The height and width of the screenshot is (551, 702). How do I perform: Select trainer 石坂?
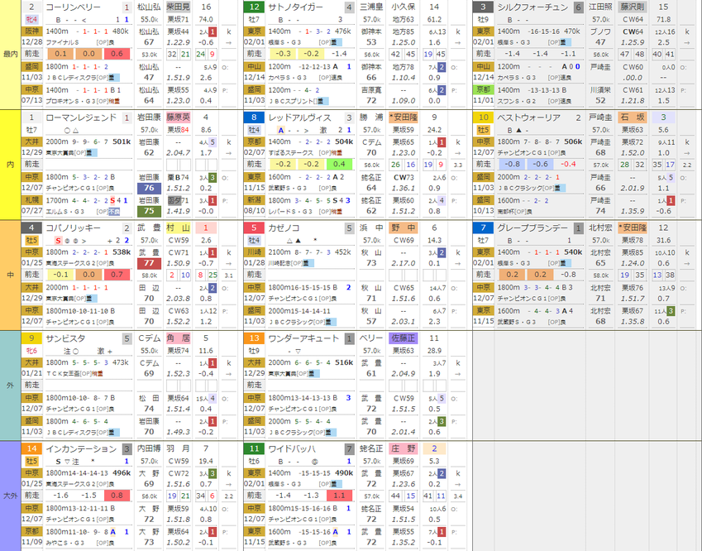[x=632, y=117]
